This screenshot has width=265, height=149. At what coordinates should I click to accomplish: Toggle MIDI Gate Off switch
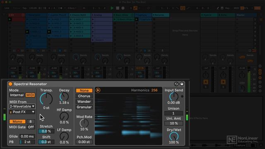pos(31,127)
